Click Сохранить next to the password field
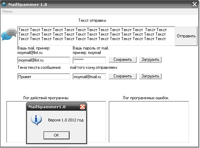The image size is (200, 148). (x=122, y=59)
